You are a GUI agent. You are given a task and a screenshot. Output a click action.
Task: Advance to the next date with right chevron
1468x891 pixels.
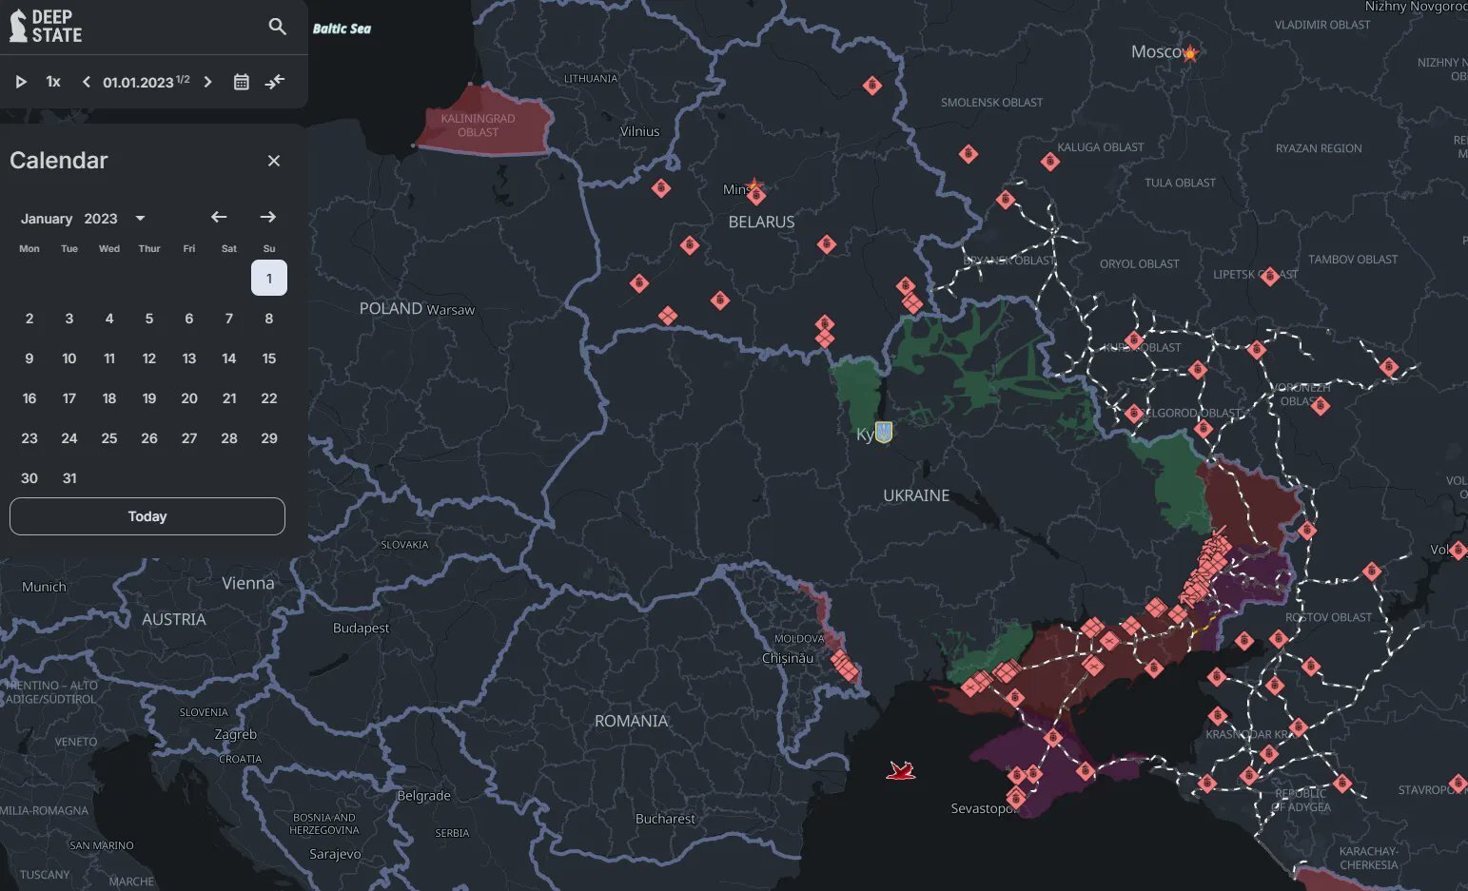[208, 82]
